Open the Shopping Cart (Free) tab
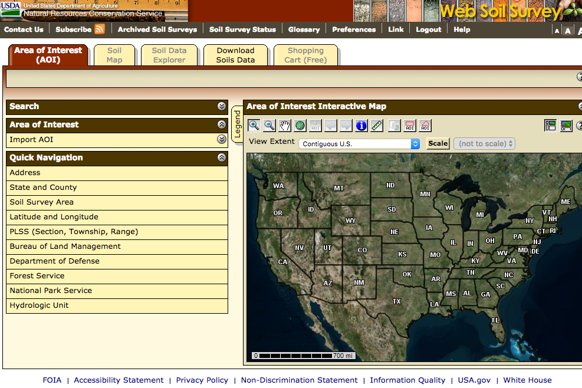The width and height of the screenshot is (582, 388). 306,55
